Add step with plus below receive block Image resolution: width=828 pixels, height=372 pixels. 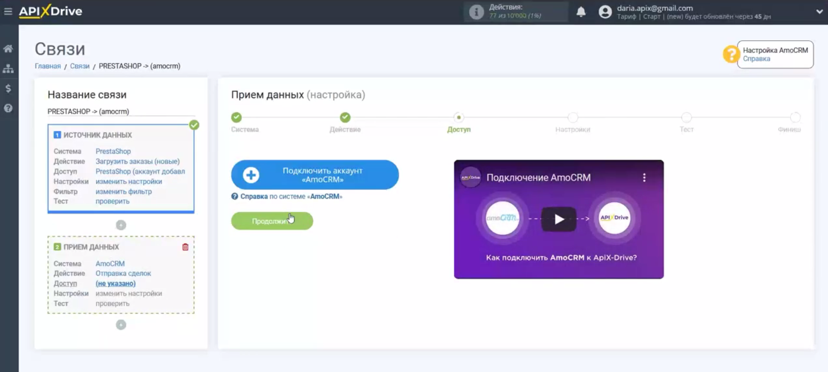point(121,325)
